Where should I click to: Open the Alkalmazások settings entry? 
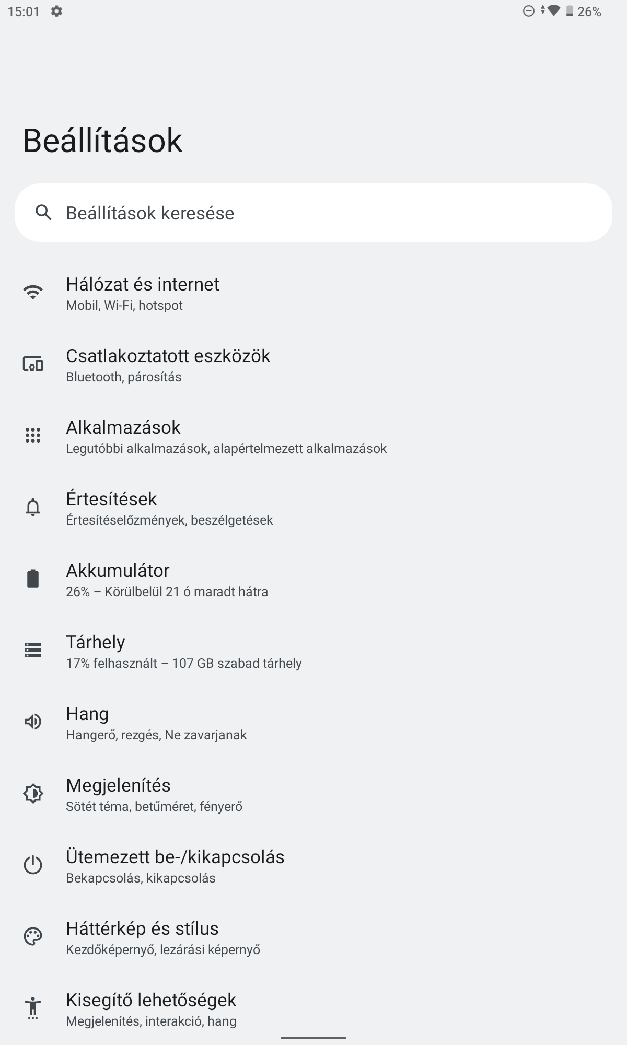tap(313, 437)
